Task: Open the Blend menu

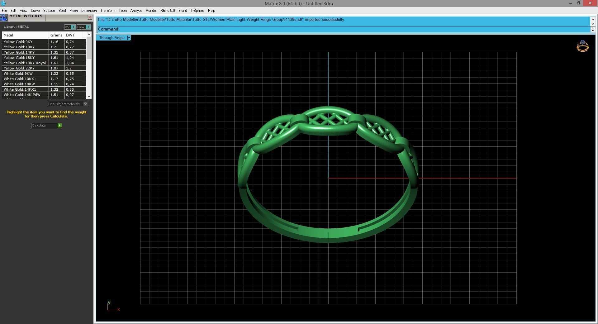Action: (183, 11)
